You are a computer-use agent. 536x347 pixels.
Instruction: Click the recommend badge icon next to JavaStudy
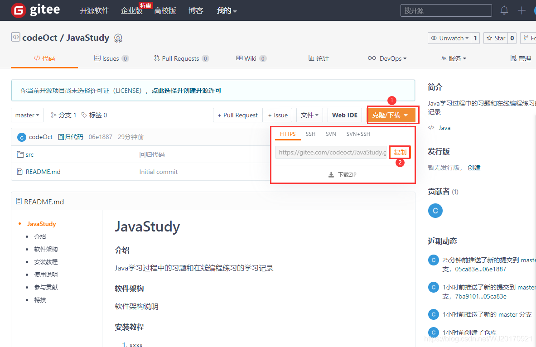(118, 38)
